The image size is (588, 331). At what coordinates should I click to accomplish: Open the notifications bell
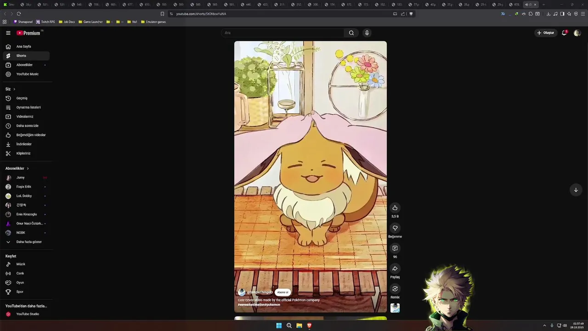tap(565, 33)
